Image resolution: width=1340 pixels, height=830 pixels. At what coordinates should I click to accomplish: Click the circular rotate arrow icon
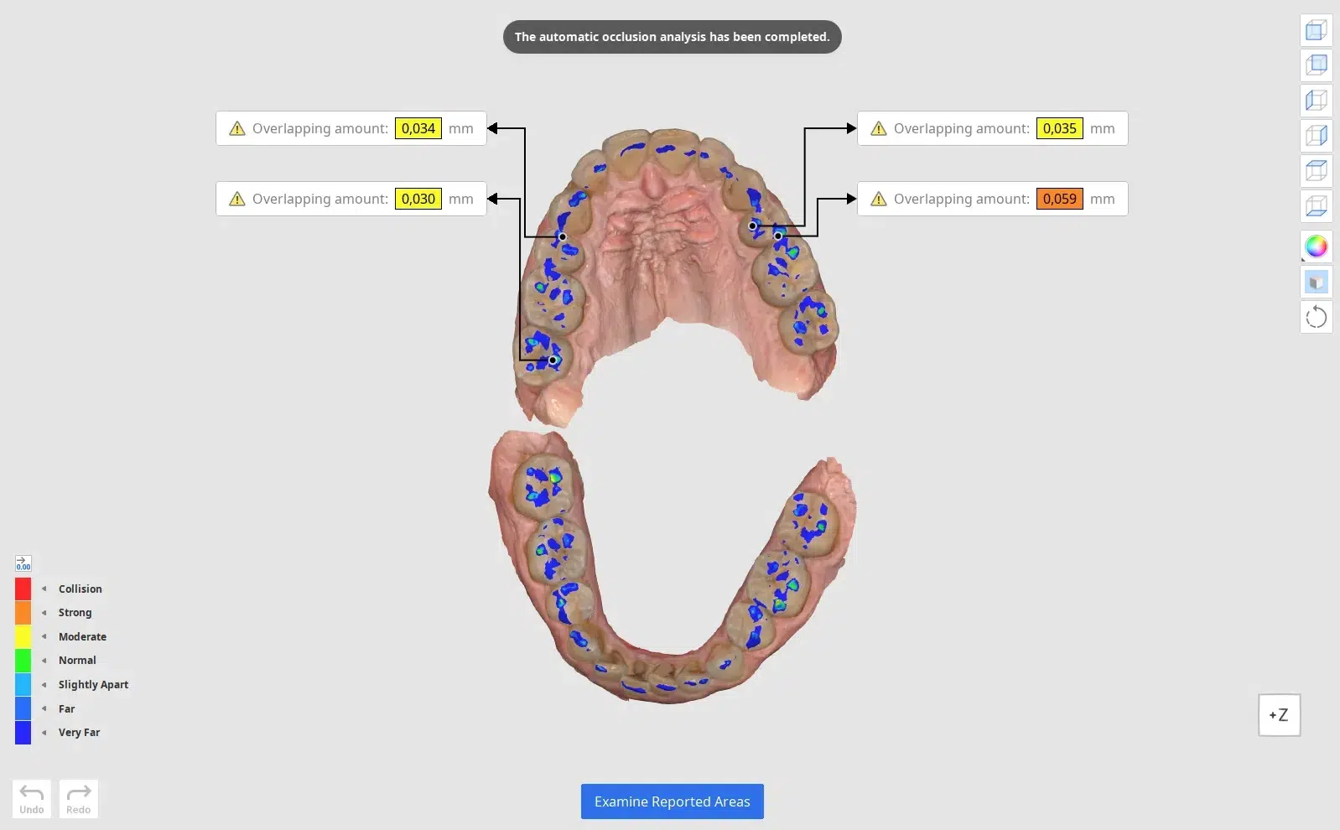(x=1316, y=317)
